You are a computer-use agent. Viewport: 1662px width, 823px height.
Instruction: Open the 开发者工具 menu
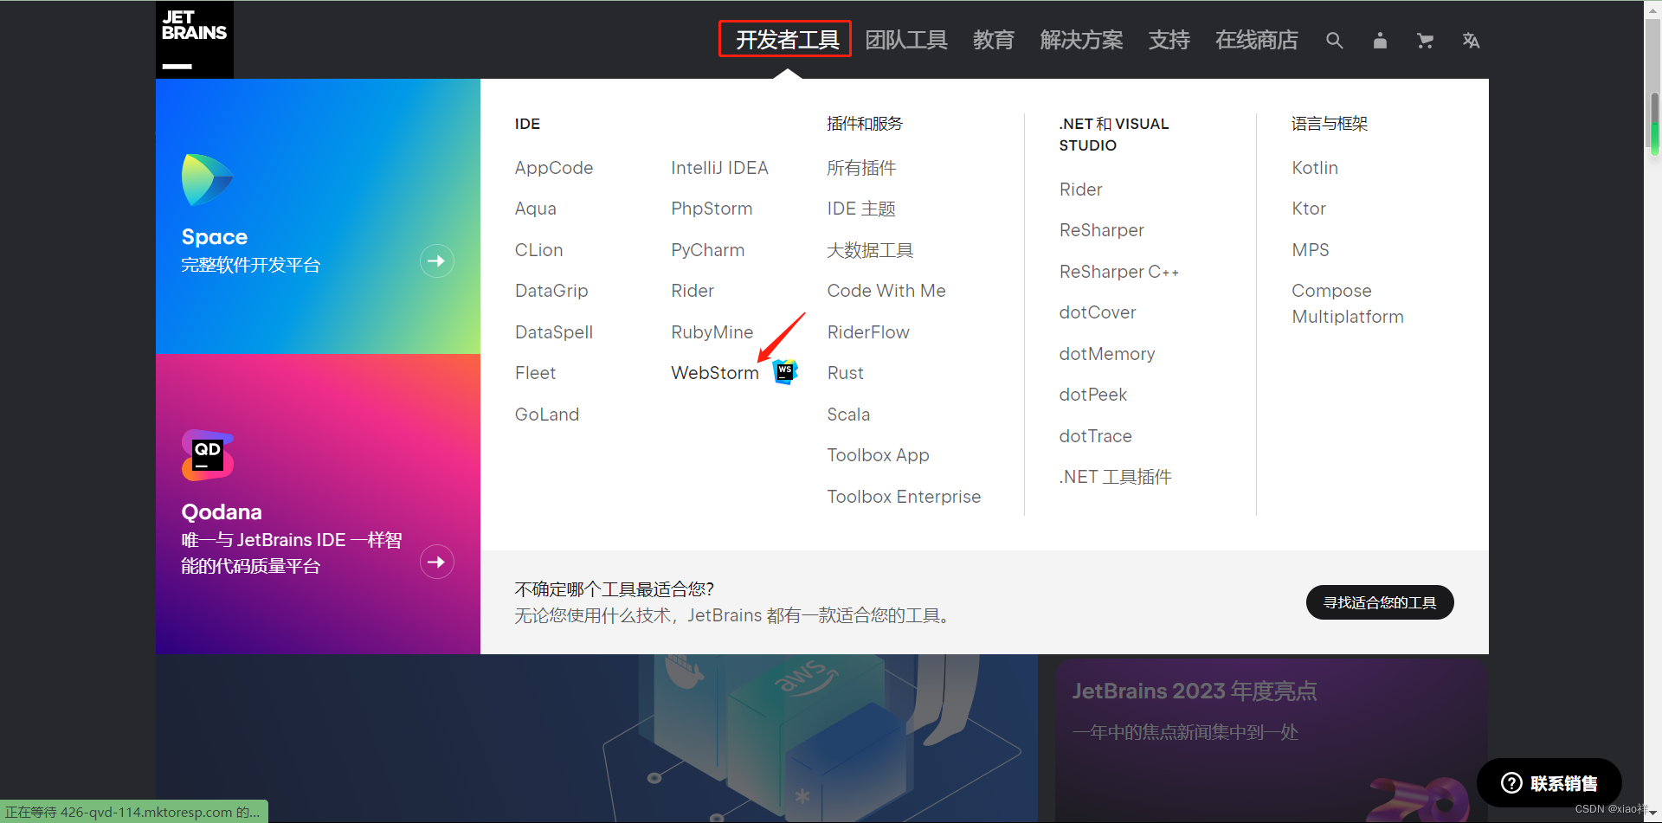pos(786,40)
